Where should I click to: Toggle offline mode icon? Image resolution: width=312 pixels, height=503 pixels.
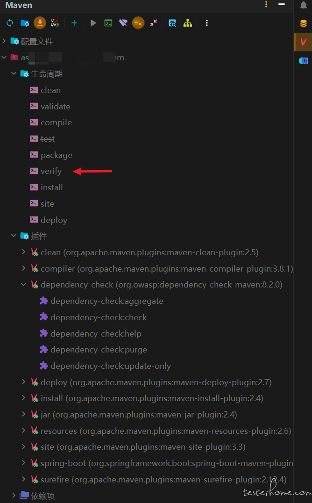click(x=123, y=23)
